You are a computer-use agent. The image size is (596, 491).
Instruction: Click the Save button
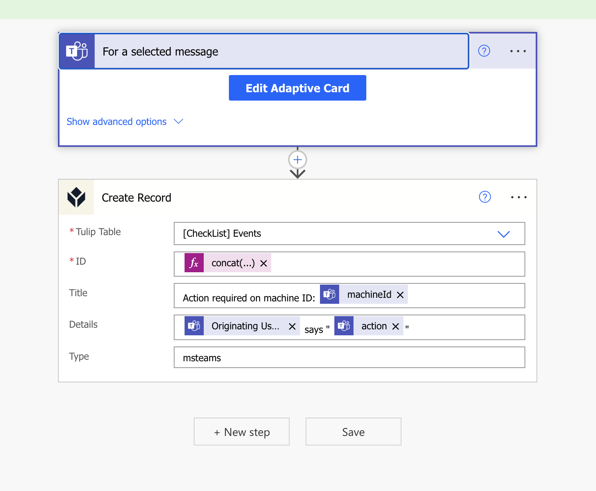pyautogui.click(x=353, y=432)
